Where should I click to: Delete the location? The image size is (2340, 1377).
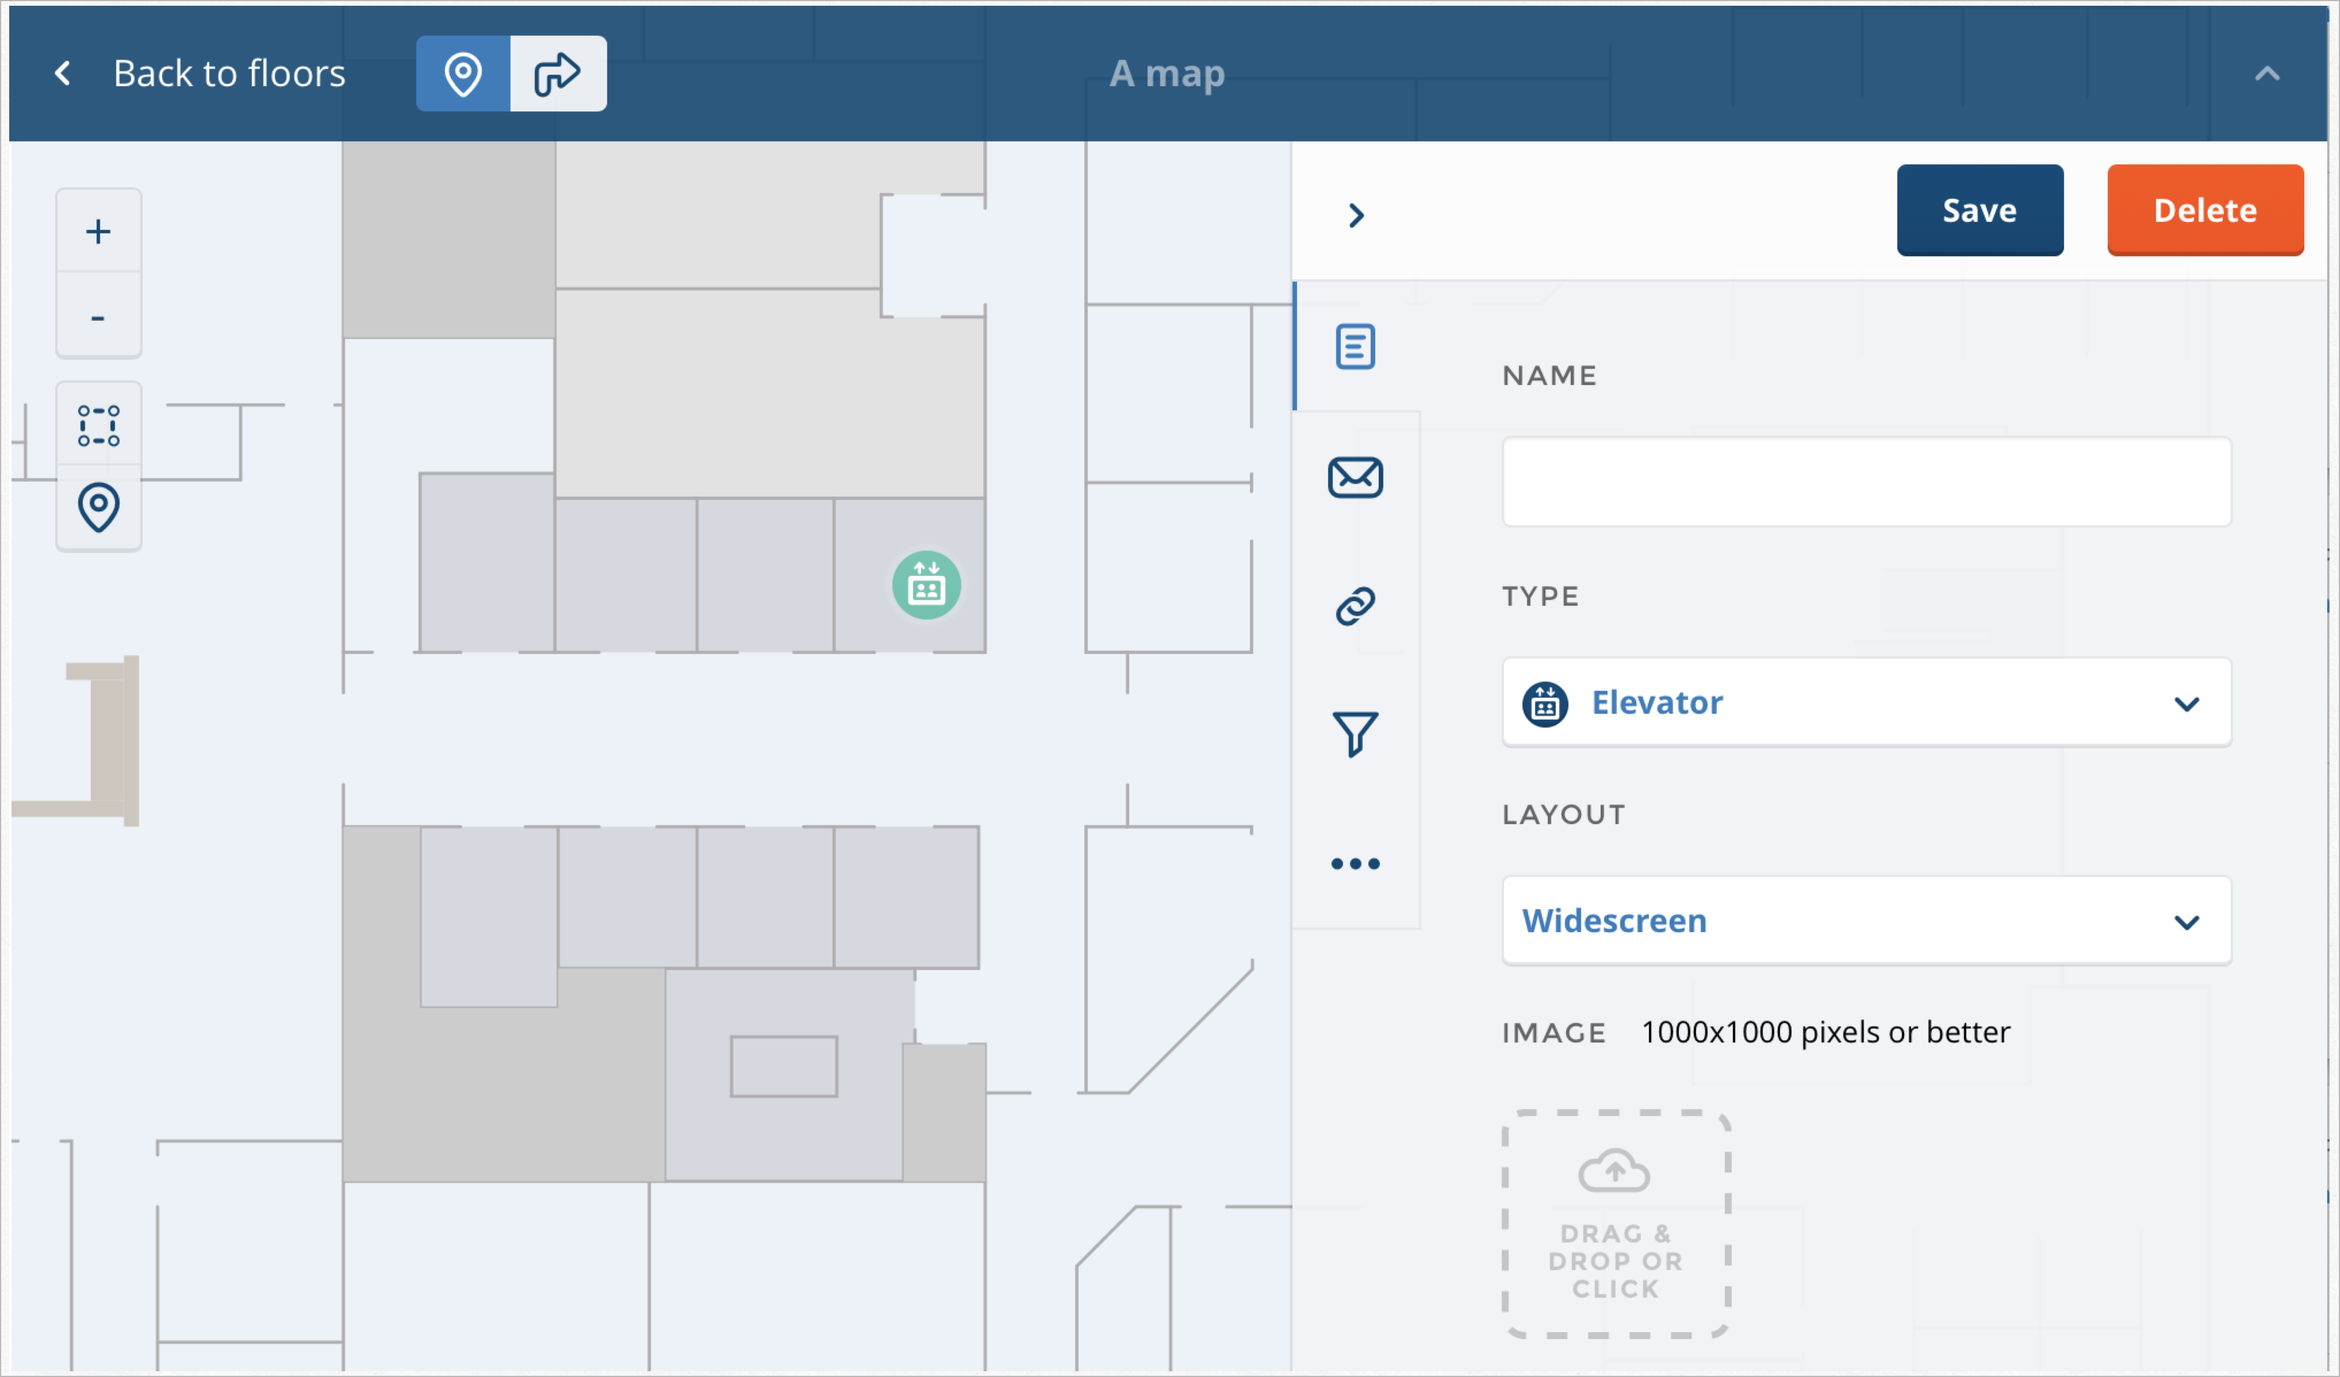[x=2204, y=211]
